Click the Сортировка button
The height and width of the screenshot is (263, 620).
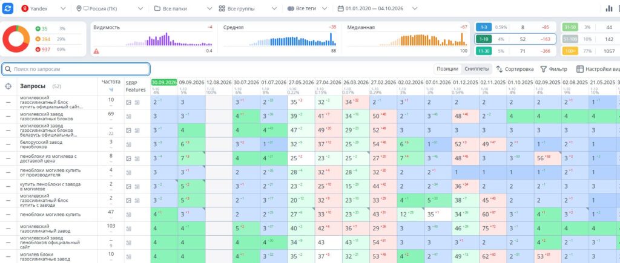(515, 69)
